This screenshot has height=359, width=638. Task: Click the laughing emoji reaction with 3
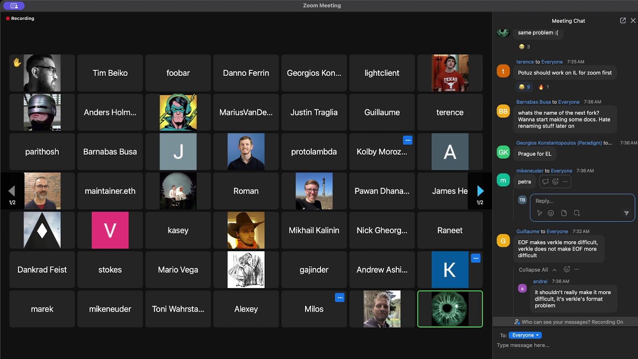pyautogui.click(x=524, y=47)
